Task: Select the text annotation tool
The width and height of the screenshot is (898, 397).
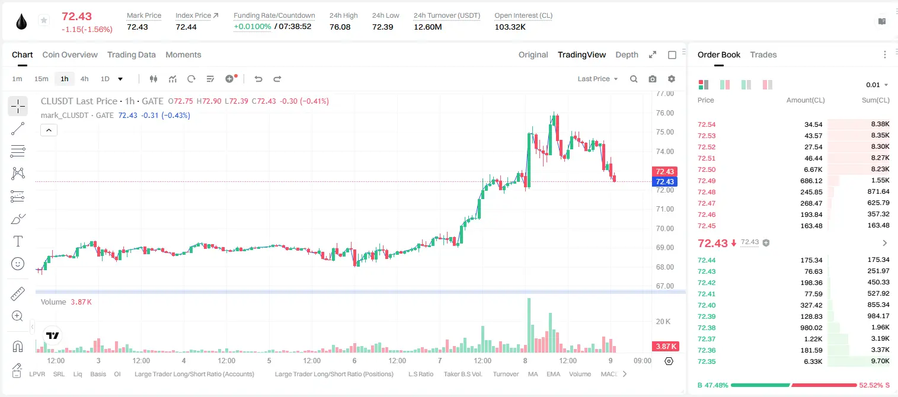Action: tap(18, 241)
